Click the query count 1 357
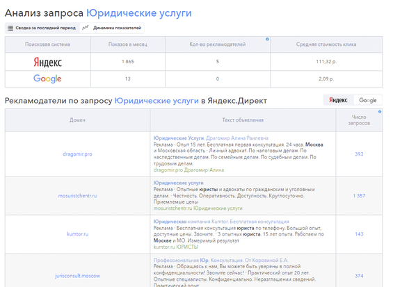 click(x=359, y=196)
